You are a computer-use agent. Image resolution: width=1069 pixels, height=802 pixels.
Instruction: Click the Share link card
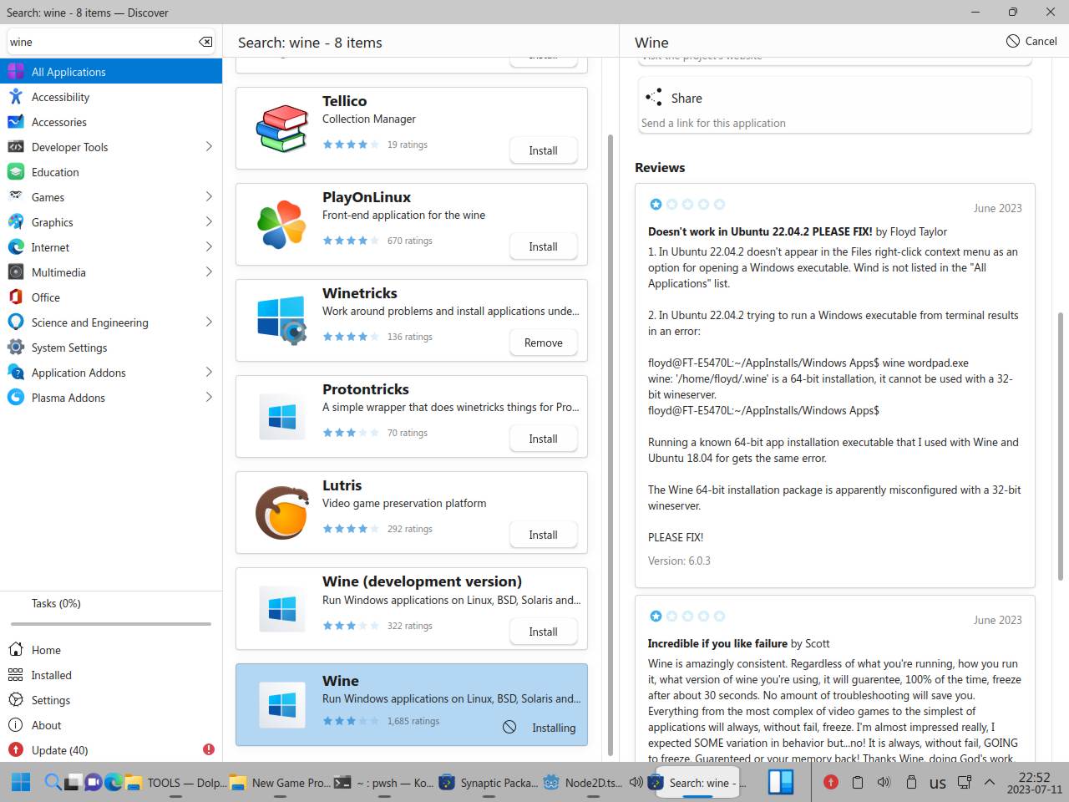click(834, 105)
